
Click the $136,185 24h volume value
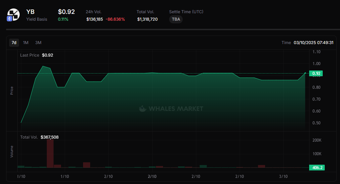pyautogui.click(x=95, y=19)
